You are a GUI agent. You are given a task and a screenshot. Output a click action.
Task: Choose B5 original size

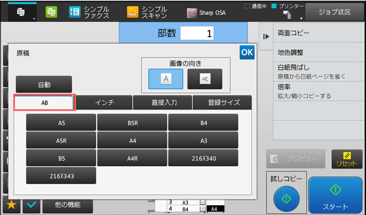[x=61, y=158]
